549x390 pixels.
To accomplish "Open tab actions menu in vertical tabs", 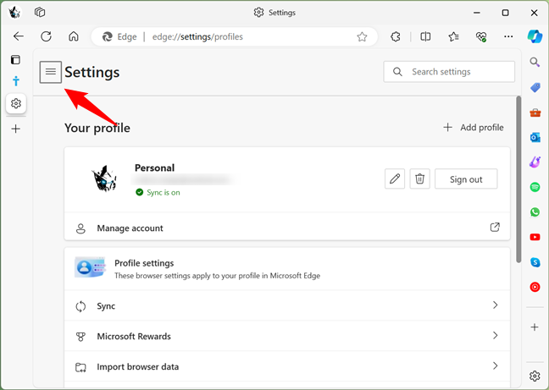I will (16, 60).
